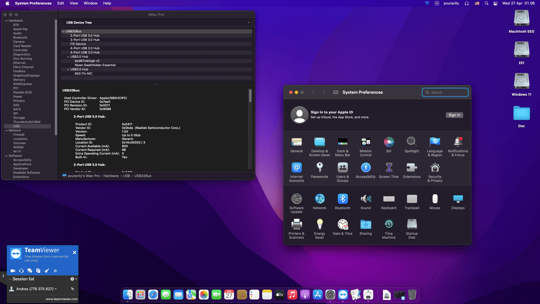
Task: Open Printers & Scanners preferences
Action: [296, 229]
